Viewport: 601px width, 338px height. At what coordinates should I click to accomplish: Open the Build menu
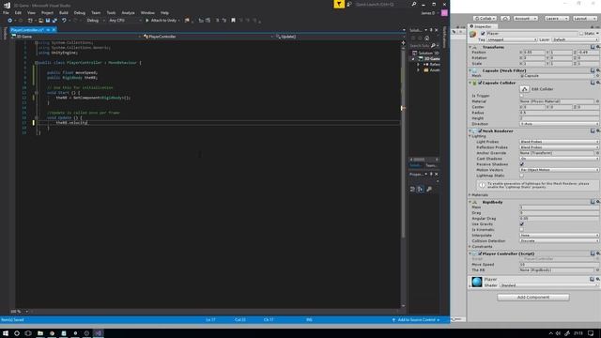click(x=64, y=12)
